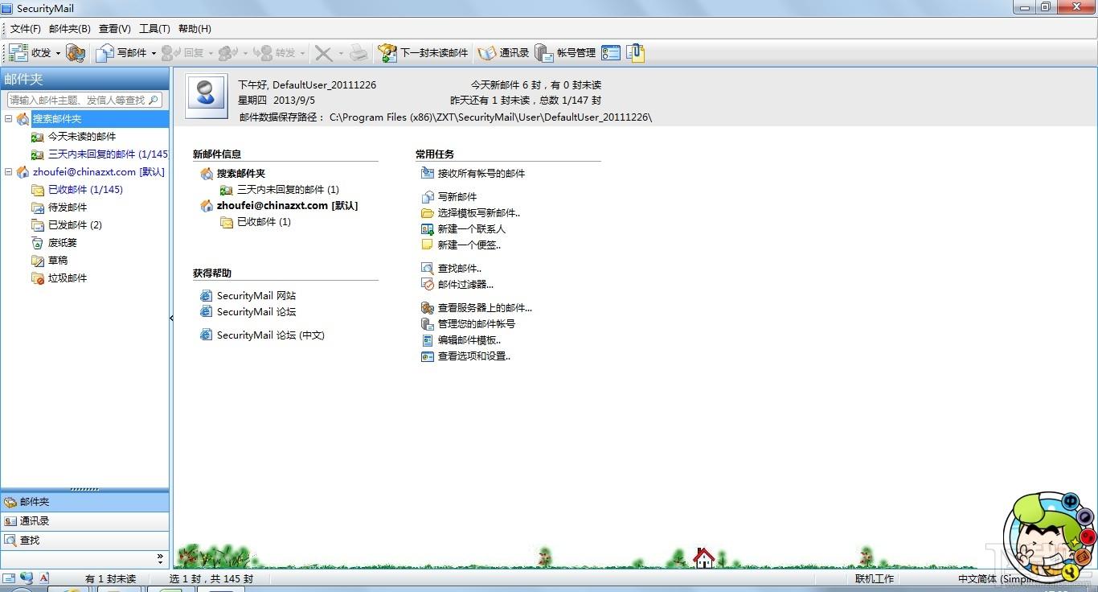
Task: Open the dropdown arrow next to 回复
Action: [x=211, y=53]
